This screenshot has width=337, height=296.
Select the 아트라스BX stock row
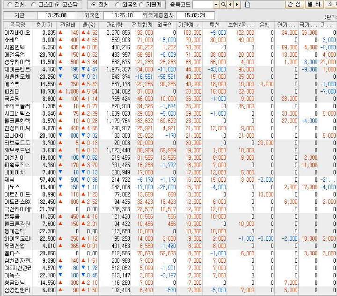(170, 202)
